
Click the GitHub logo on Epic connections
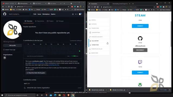pyautogui.click(x=140, y=38)
